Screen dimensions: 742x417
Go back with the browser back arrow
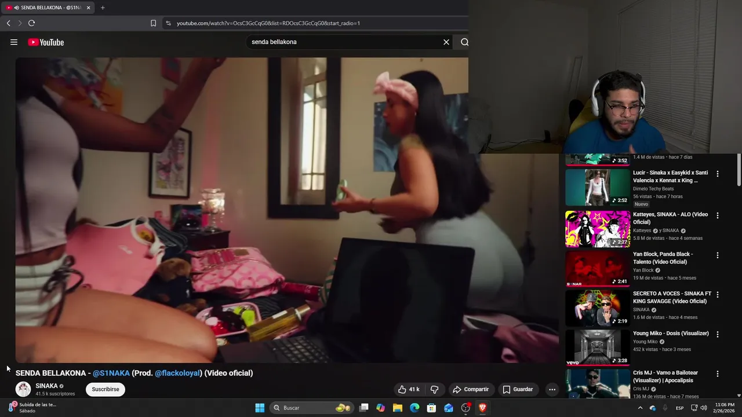[9, 23]
